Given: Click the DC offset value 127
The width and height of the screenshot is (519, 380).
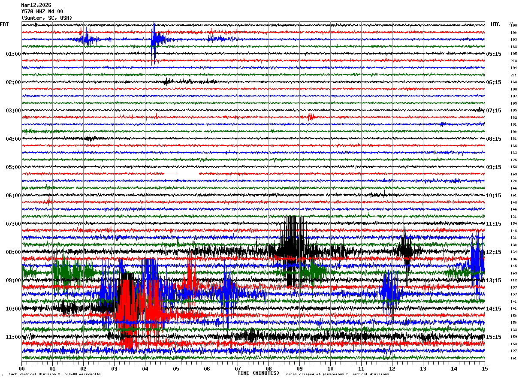Looking at the screenshot, I should (x=513, y=351).
